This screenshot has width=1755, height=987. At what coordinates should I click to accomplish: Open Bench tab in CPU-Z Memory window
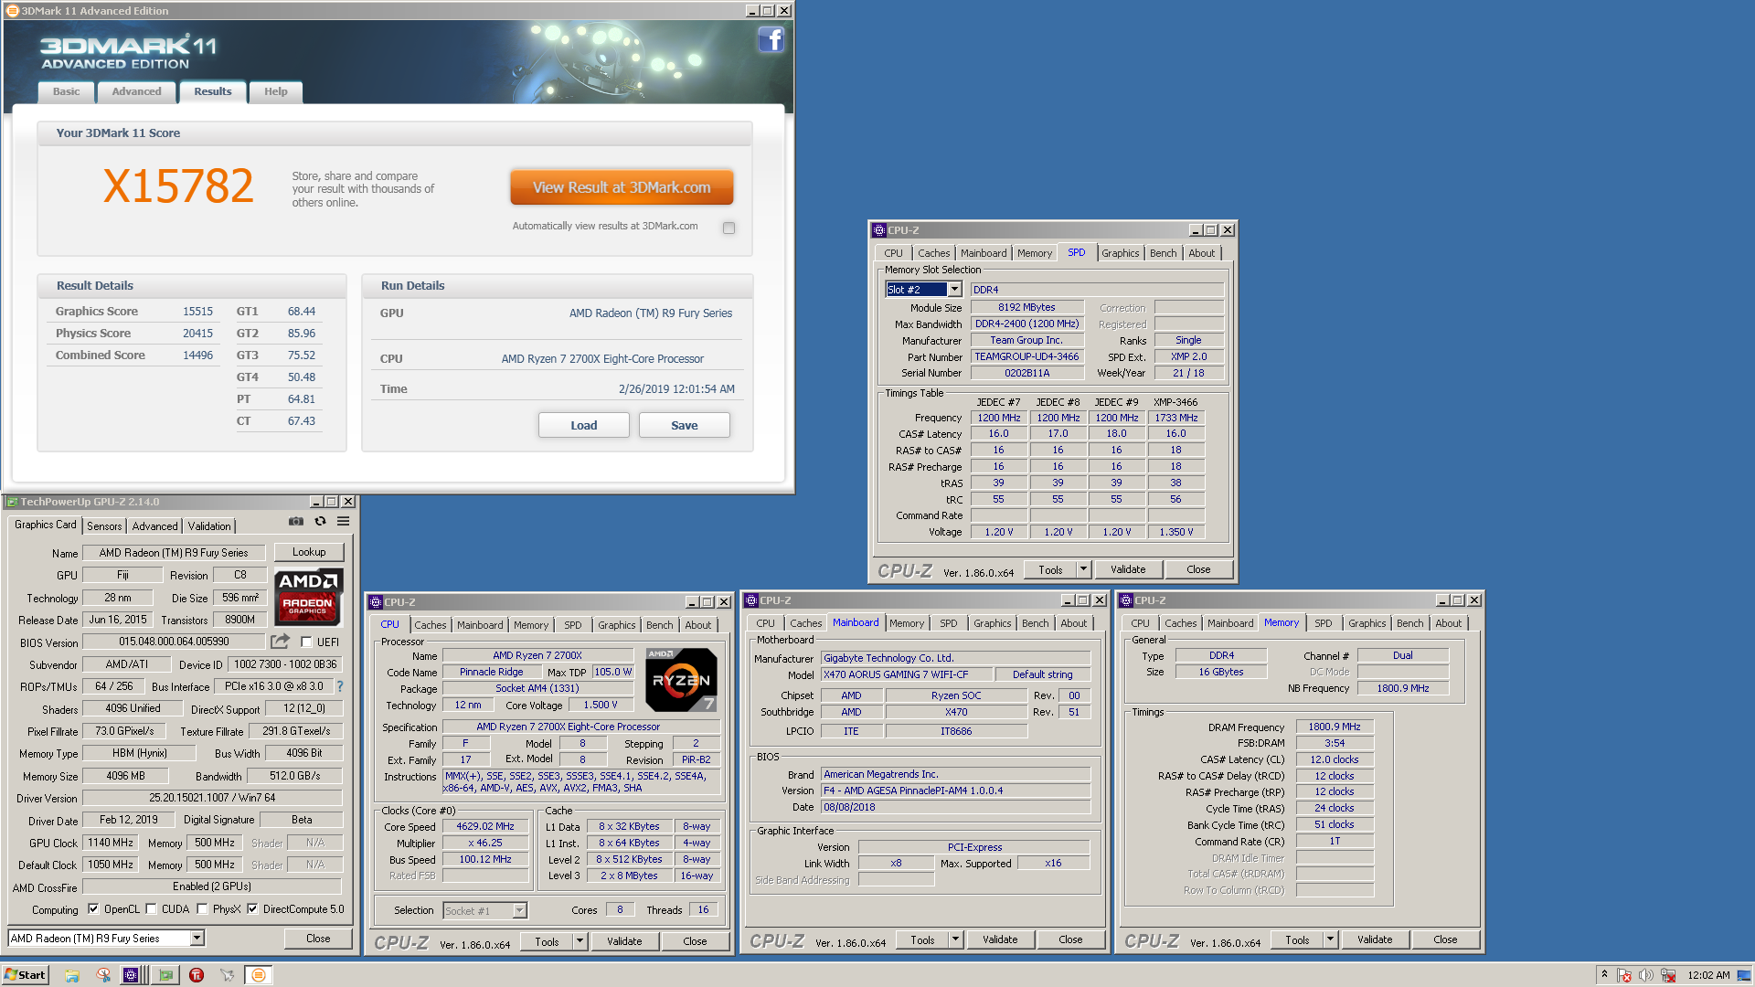(x=1409, y=623)
